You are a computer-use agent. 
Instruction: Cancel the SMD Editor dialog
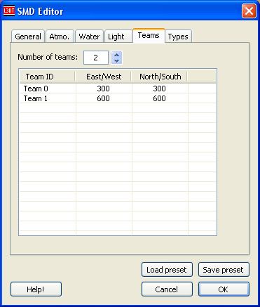[167, 289]
